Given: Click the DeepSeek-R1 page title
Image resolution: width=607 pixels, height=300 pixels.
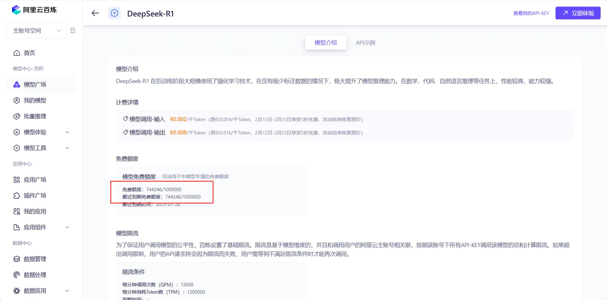Looking at the screenshot, I should [150, 13].
